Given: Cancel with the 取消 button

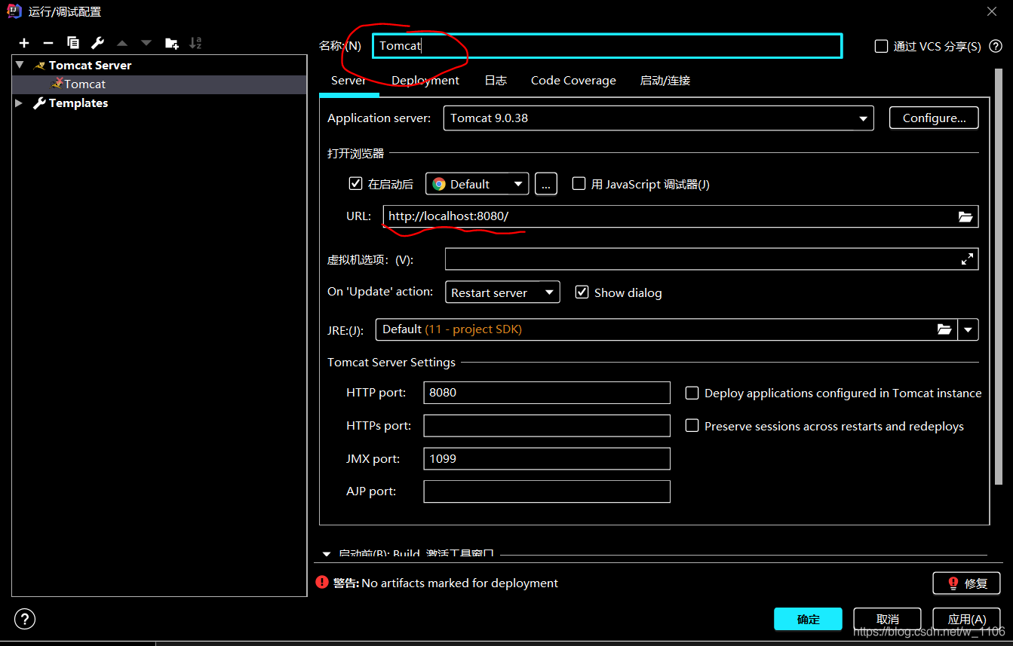Looking at the screenshot, I should coord(888,619).
